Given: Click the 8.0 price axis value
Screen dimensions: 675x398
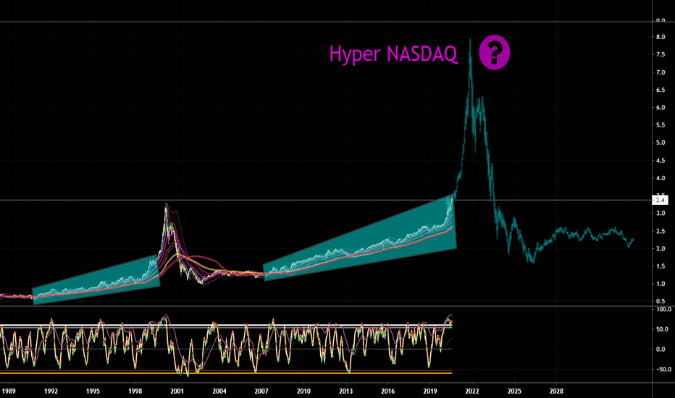Looking at the screenshot, I should [x=661, y=38].
